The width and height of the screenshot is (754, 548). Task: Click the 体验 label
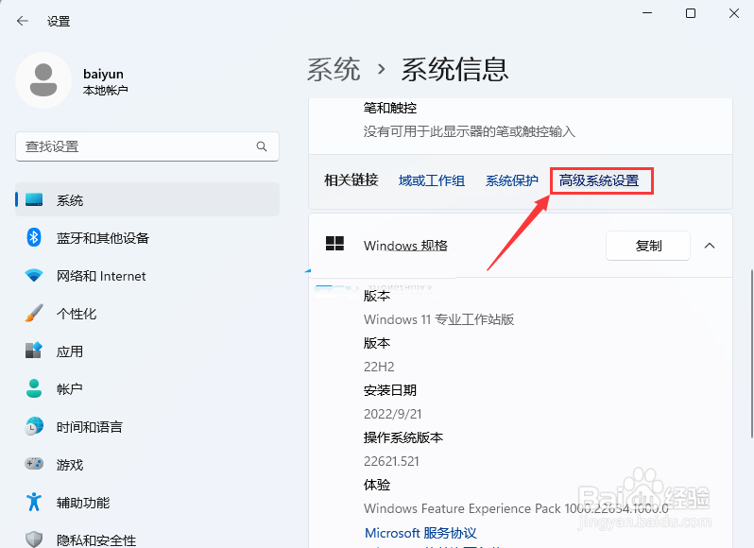377,485
